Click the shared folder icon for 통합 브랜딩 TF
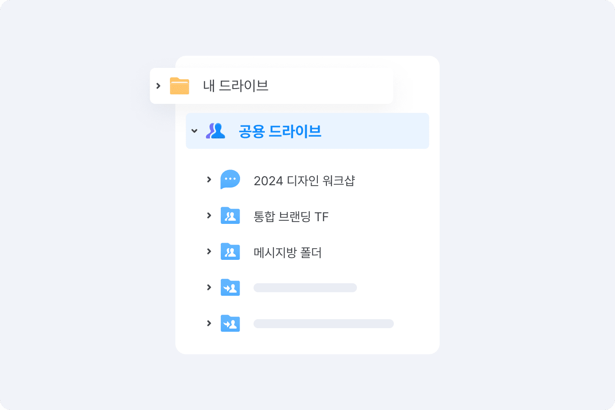This screenshot has height=410, width=615. 230,216
